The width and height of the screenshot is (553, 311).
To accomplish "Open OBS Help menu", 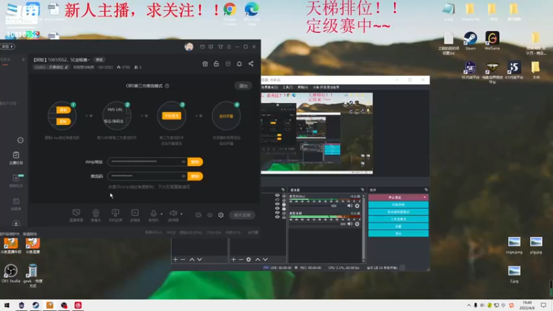I will (303, 87).
